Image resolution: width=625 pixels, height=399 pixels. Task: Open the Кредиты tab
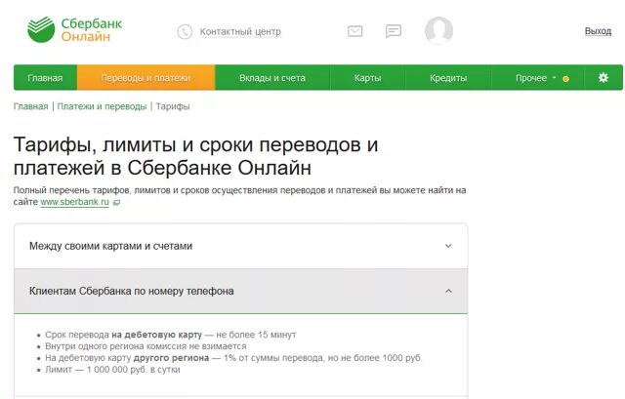tap(448, 78)
